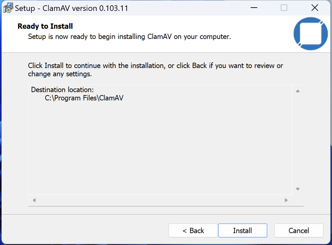The width and height of the screenshot is (332, 245).
Task: Click the path 'C:\Program Files\ClamAV'
Action: [84, 98]
